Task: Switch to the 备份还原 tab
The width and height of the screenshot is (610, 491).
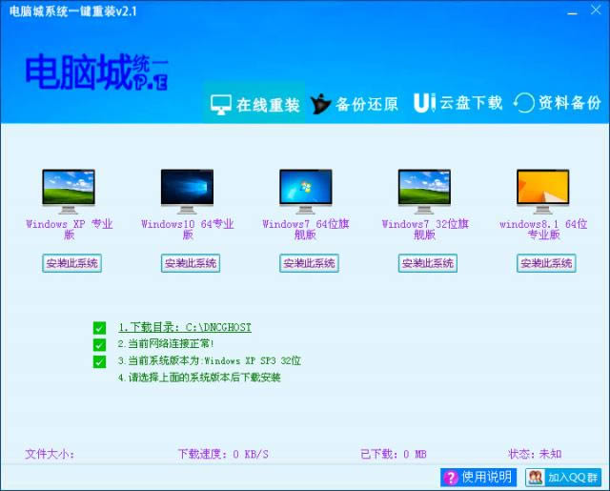Action: [x=355, y=104]
